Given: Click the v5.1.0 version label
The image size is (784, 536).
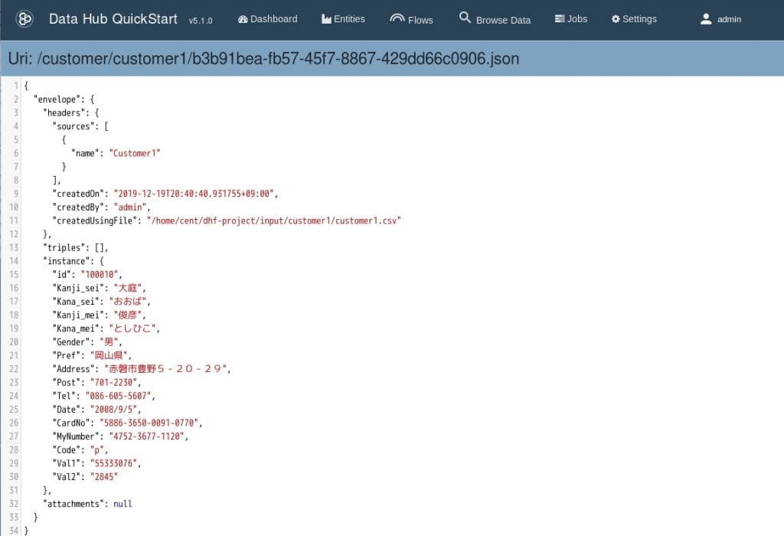Looking at the screenshot, I should point(201,21).
